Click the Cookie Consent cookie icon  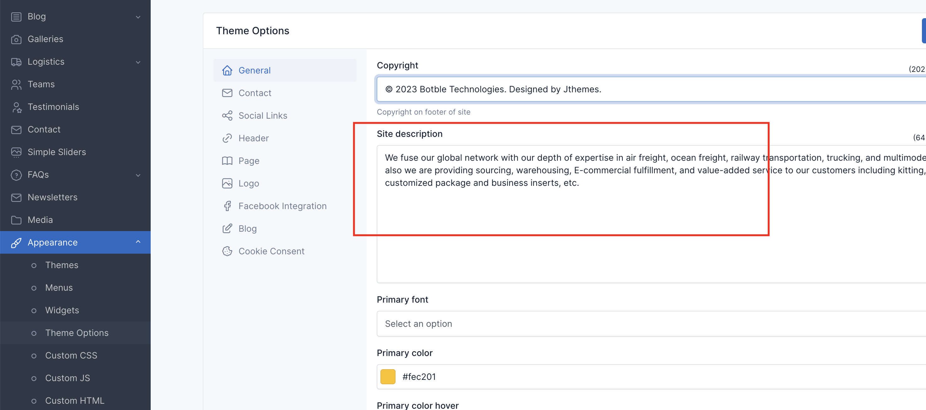[x=227, y=251]
